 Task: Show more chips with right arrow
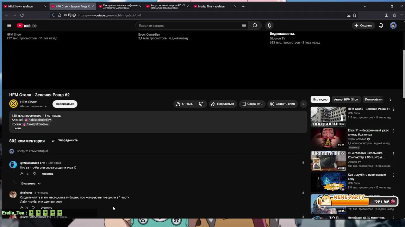coord(390,99)
